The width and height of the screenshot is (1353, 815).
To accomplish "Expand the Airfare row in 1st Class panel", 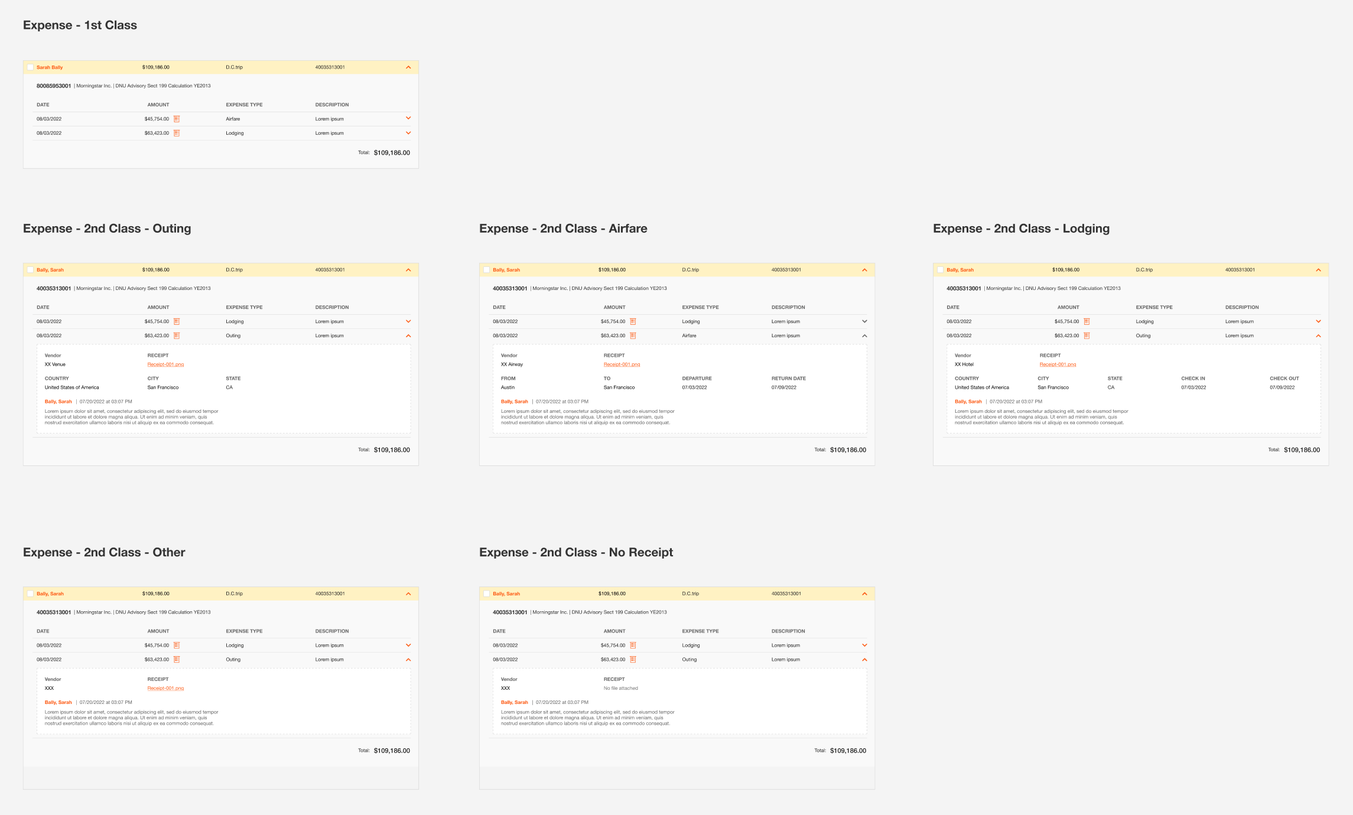I will [408, 118].
